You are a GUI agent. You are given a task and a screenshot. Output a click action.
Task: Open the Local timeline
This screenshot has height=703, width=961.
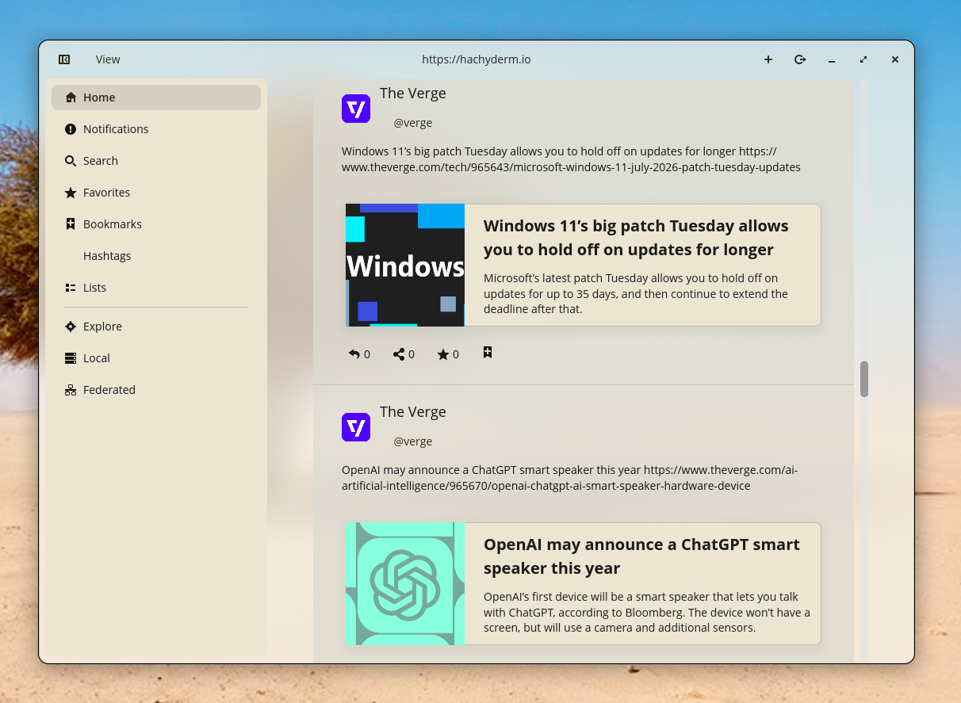click(x=156, y=358)
